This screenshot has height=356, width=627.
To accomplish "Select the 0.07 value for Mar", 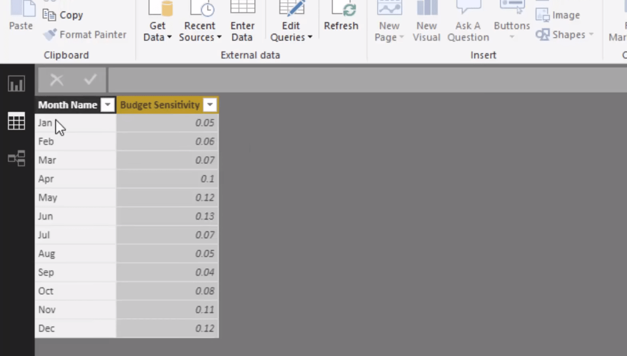I will (x=167, y=160).
